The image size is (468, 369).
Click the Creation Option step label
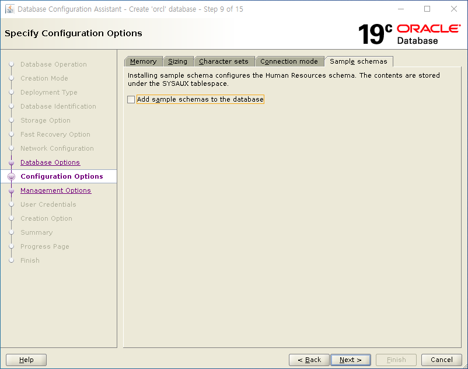coord(46,218)
